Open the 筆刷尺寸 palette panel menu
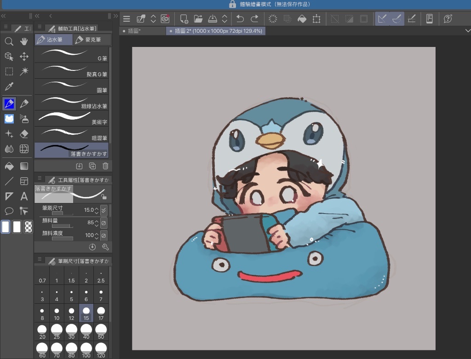Screen dimensions: 471x359 click(x=40, y=259)
